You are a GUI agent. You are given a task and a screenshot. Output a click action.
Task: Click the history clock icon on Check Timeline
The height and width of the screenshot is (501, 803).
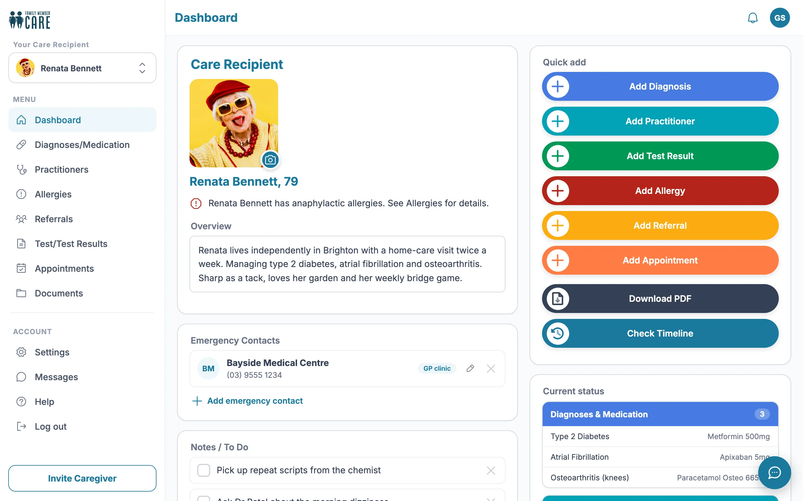click(557, 333)
